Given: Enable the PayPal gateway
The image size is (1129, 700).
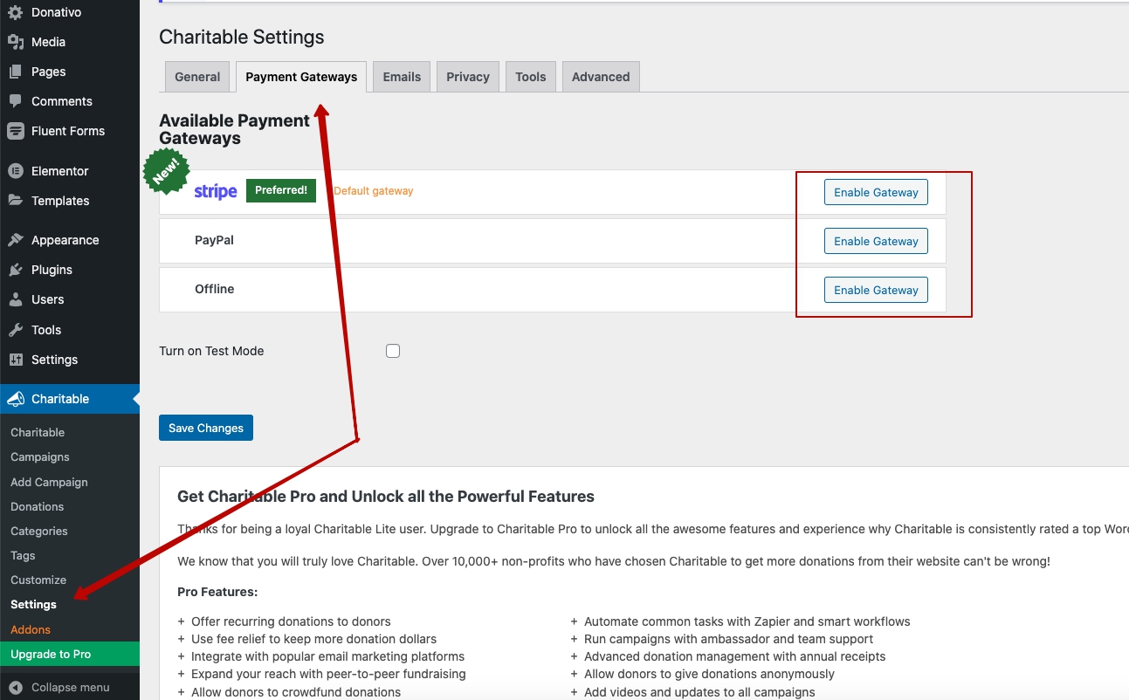Looking at the screenshot, I should pyautogui.click(x=876, y=241).
